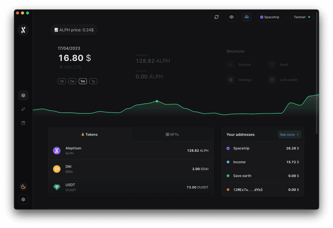Click the green dot marker on the chart
Viewport: 333px width, 228px height.
point(157,101)
